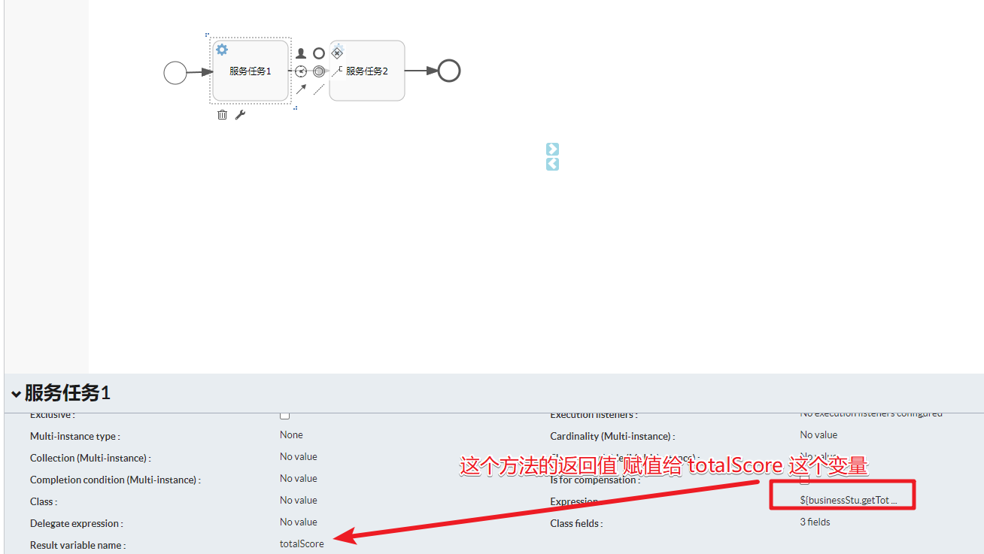Select the 服务任务2 task node
Image resolution: width=984 pixels, height=554 pixels.
click(367, 71)
